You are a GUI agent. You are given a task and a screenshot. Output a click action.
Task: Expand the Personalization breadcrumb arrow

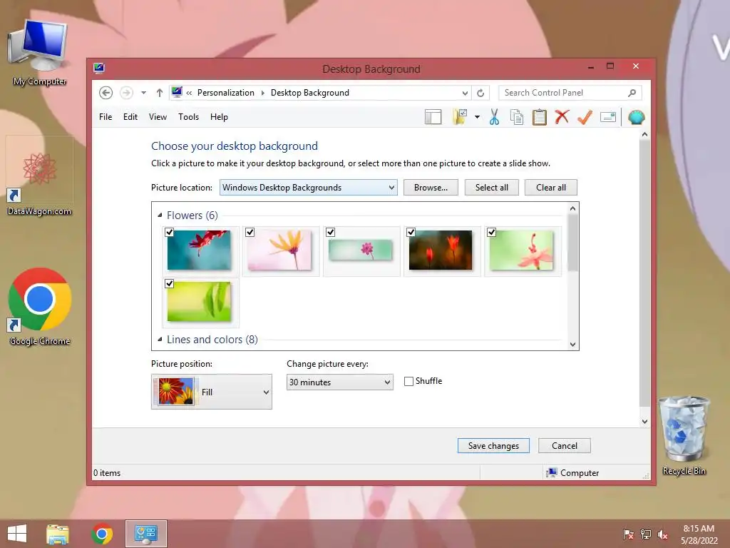click(262, 93)
